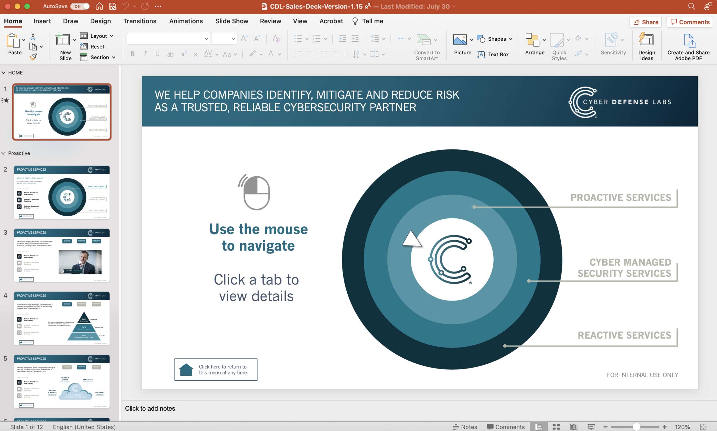Toggle the Notes pane in status bar

tap(465, 427)
